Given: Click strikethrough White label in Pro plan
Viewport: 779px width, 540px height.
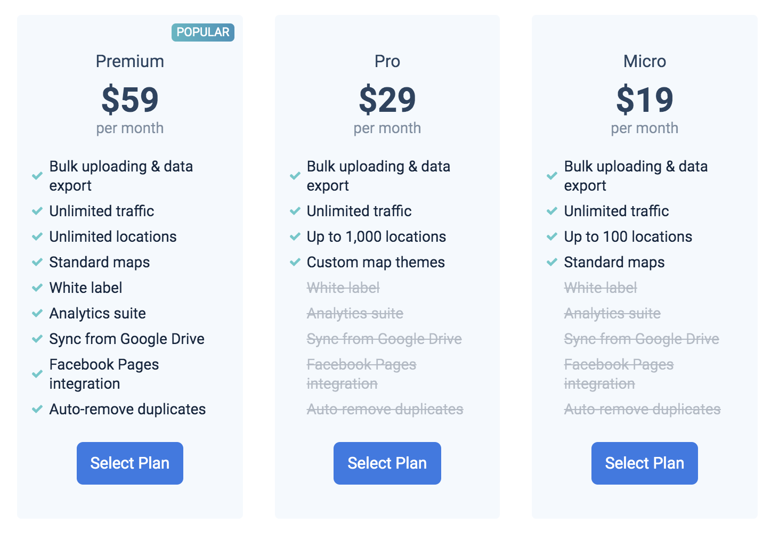Looking at the screenshot, I should click(x=343, y=288).
